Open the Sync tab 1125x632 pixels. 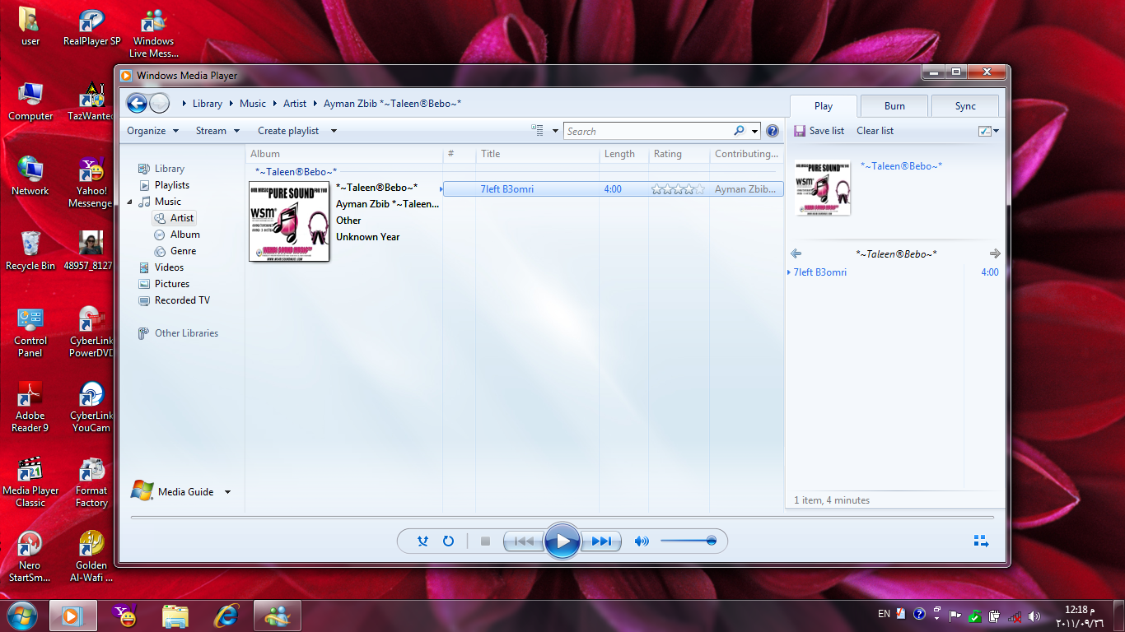(x=965, y=106)
